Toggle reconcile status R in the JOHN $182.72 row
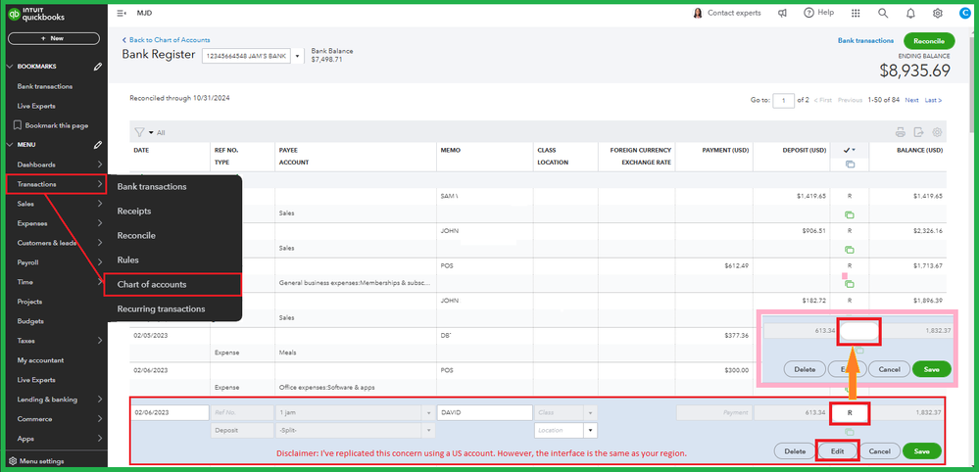 click(x=849, y=301)
